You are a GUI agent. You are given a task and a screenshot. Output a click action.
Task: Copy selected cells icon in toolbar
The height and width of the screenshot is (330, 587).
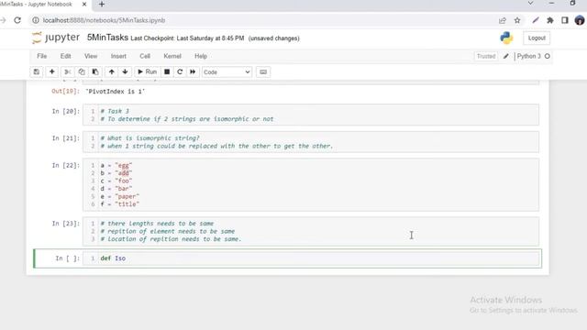[x=82, y=71]
